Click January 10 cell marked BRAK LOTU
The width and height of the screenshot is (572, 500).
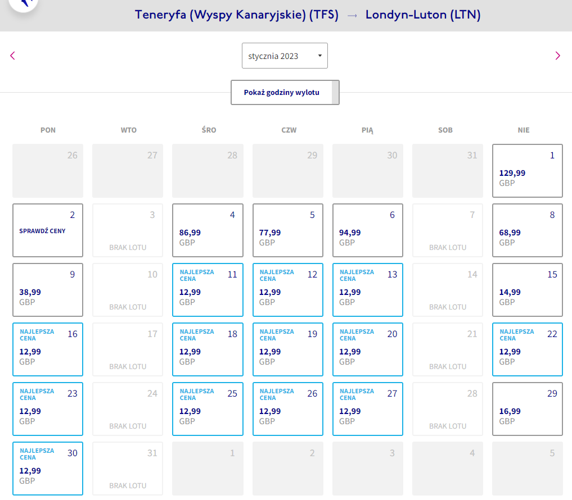[128, 290]
